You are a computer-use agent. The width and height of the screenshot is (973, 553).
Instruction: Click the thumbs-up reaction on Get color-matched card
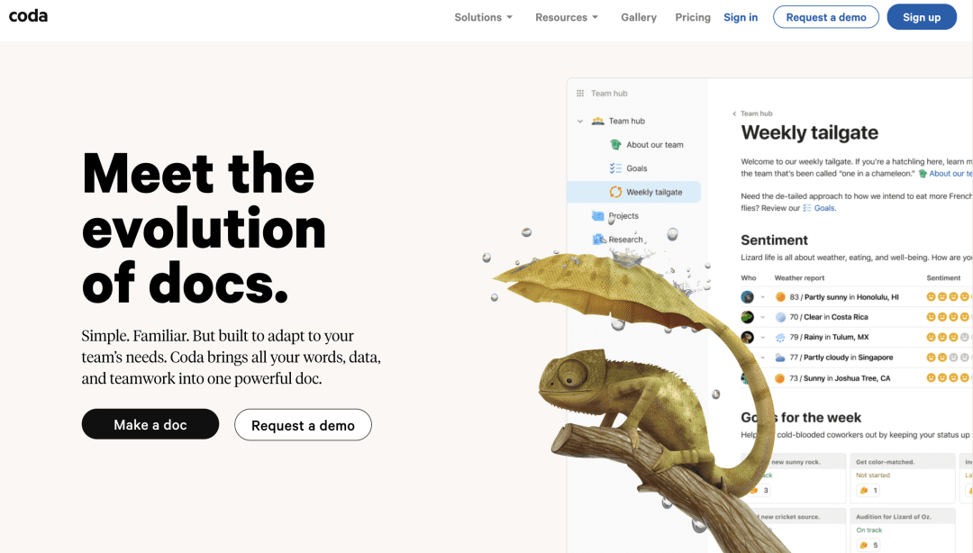(x=863, y=491)
